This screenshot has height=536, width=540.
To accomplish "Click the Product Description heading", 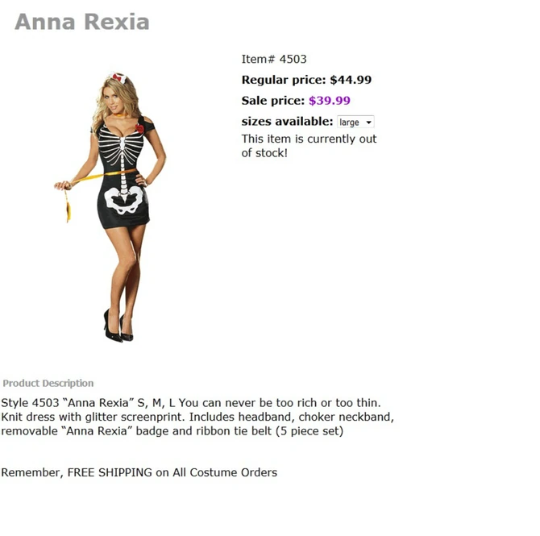I will (48, 383).
